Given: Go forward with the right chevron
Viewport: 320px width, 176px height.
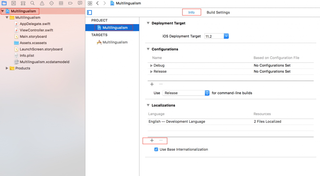Looking at the screenshot, I should (105, 3).
